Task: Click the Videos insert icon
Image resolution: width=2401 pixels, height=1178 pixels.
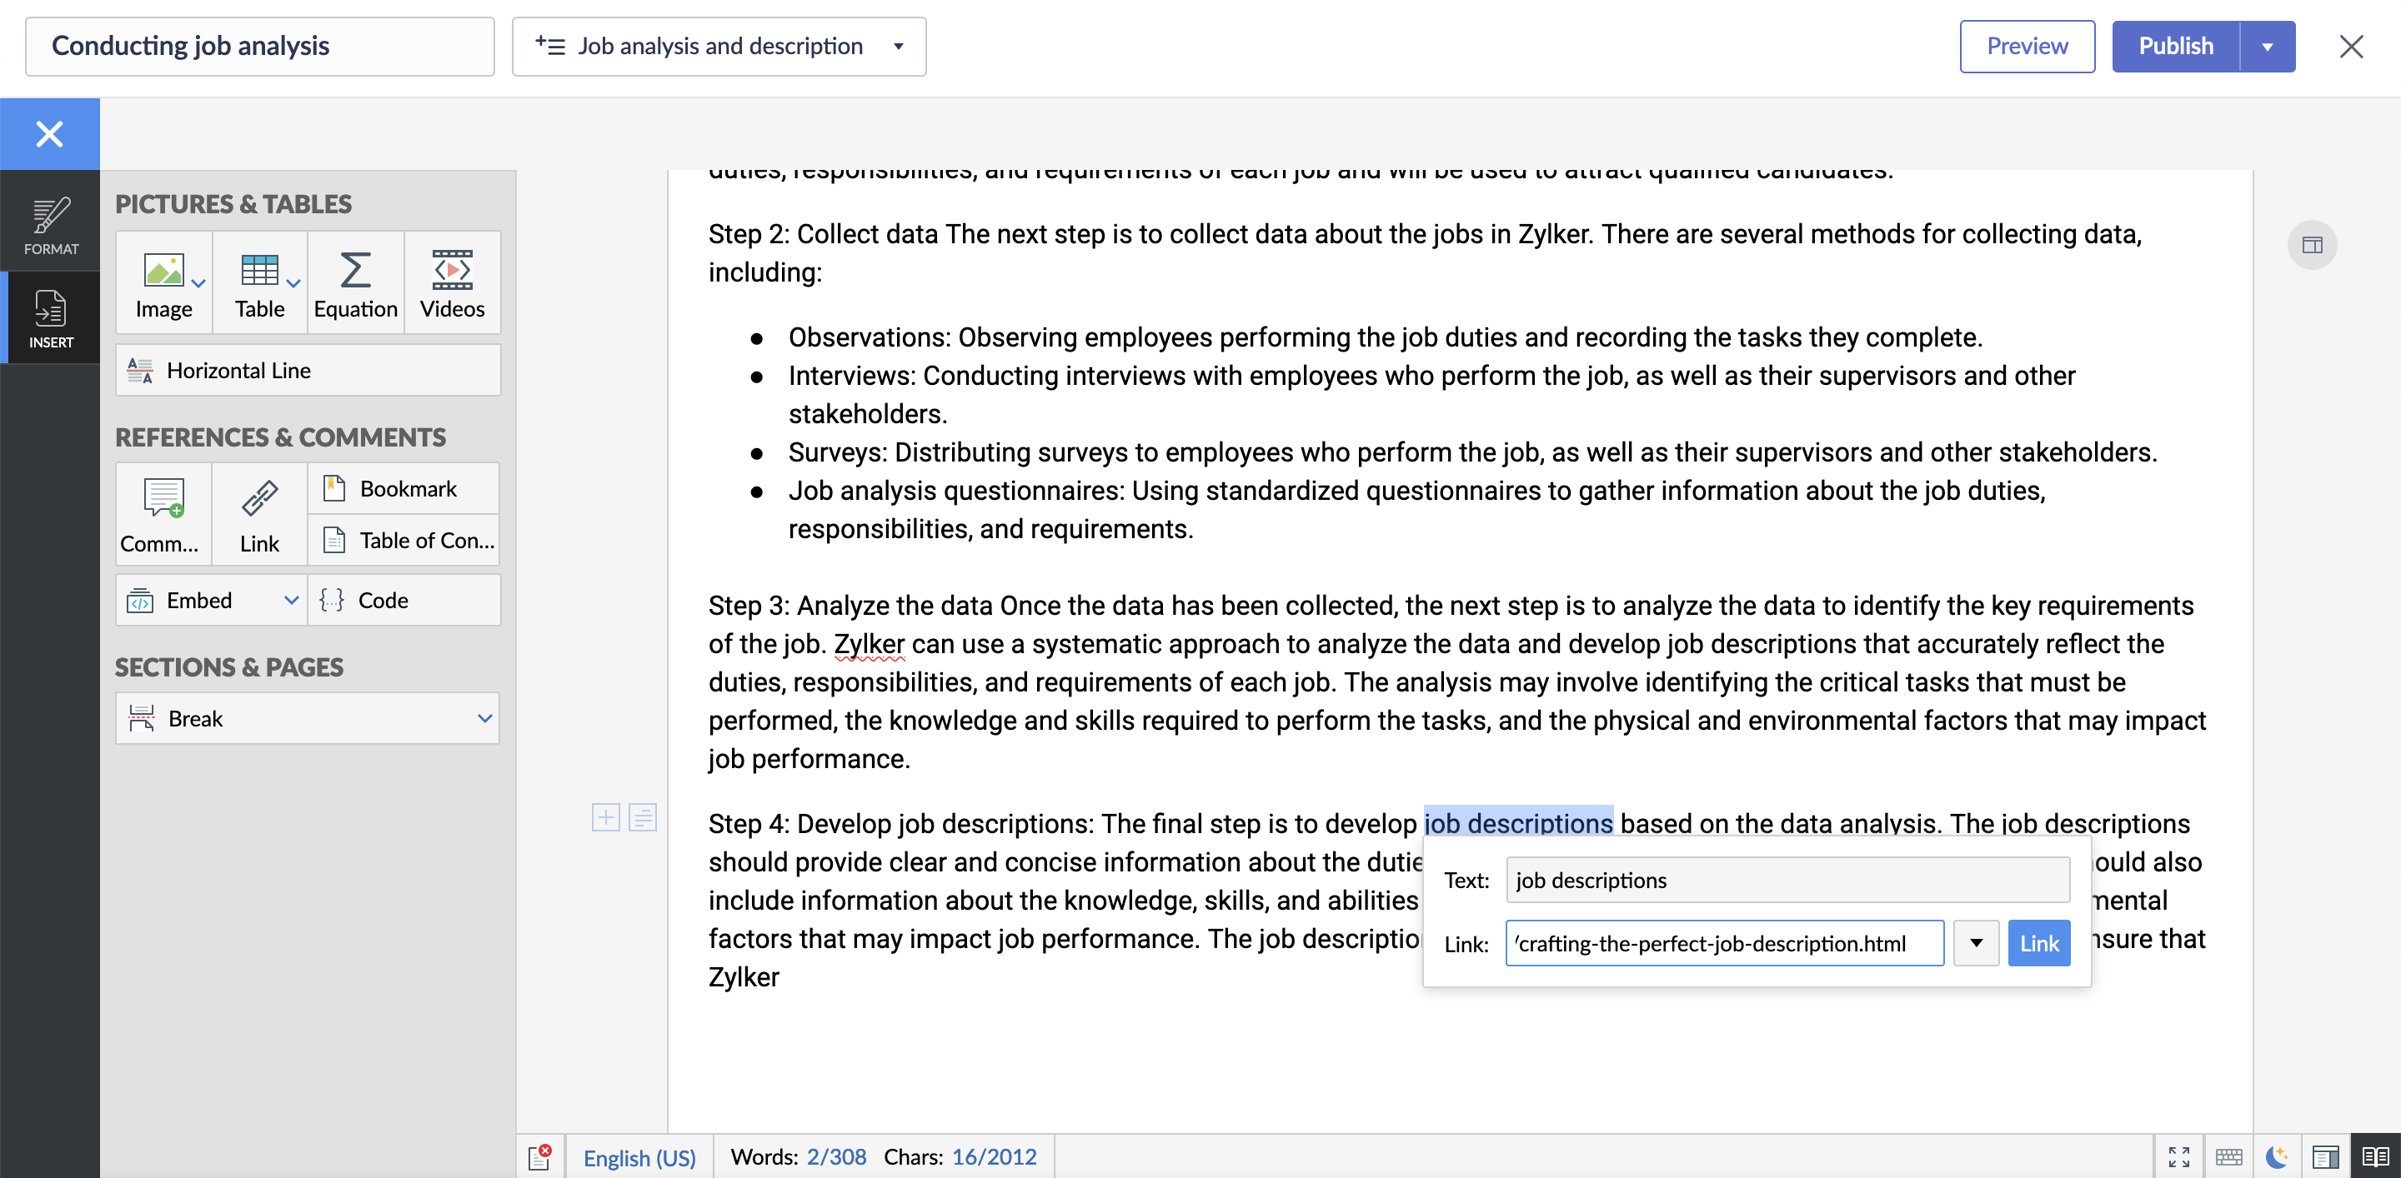Action: (452, 283)
